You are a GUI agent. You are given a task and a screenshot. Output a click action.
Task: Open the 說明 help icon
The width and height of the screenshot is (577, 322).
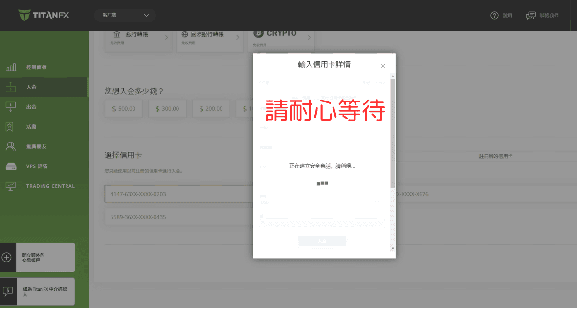pyautogui.click(x=494, y=15)
